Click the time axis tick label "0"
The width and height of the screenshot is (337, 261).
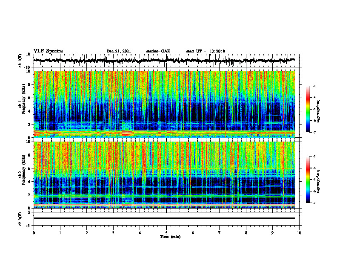click(x=34, y=233)
